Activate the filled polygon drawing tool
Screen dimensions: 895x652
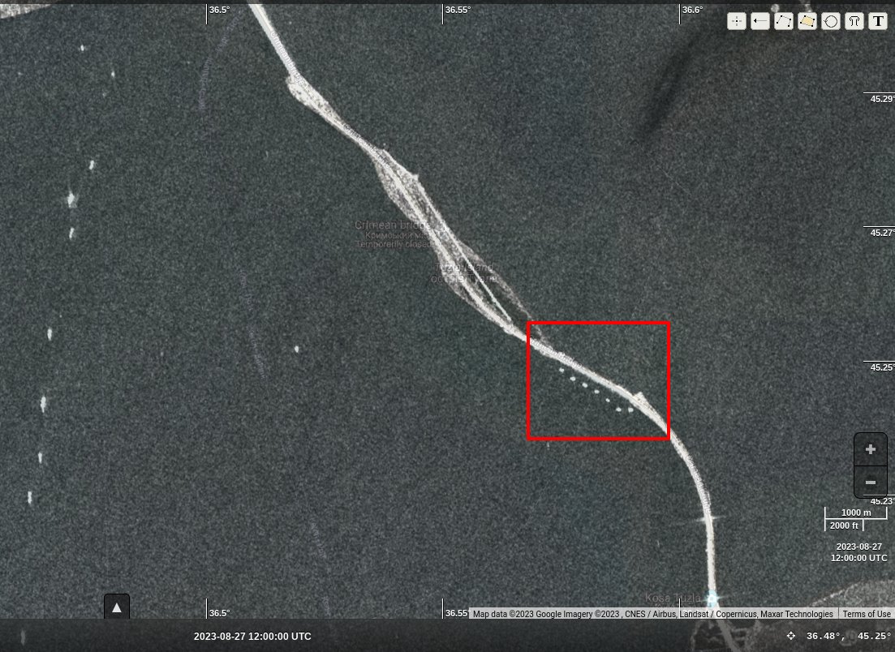coord(807,22)
